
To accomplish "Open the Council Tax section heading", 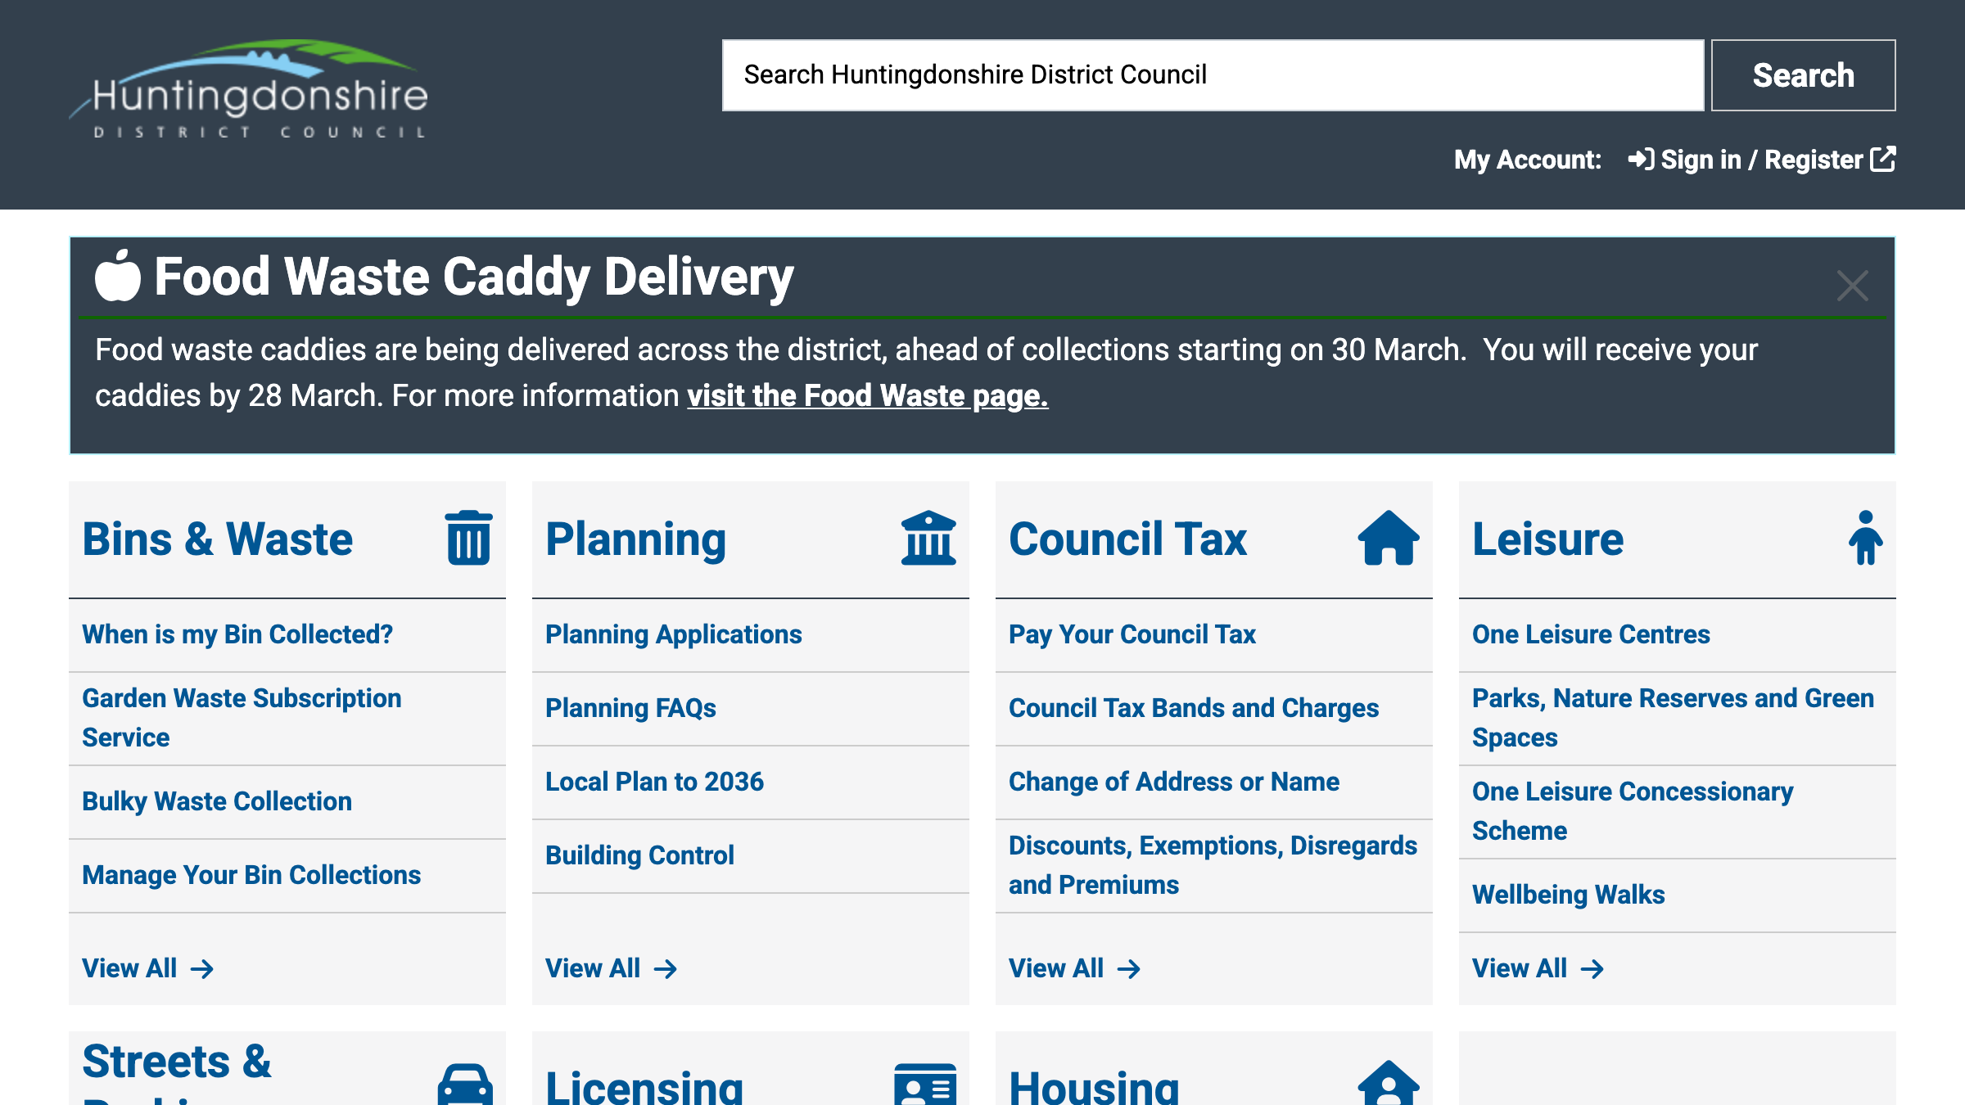I will coord(1127,539).
